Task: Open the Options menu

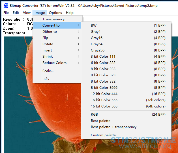Action: tap(55, 13)
